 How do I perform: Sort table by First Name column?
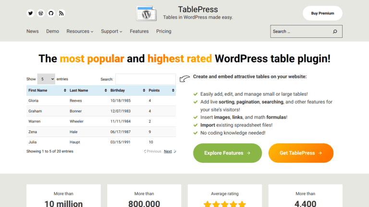coord(47,90)
